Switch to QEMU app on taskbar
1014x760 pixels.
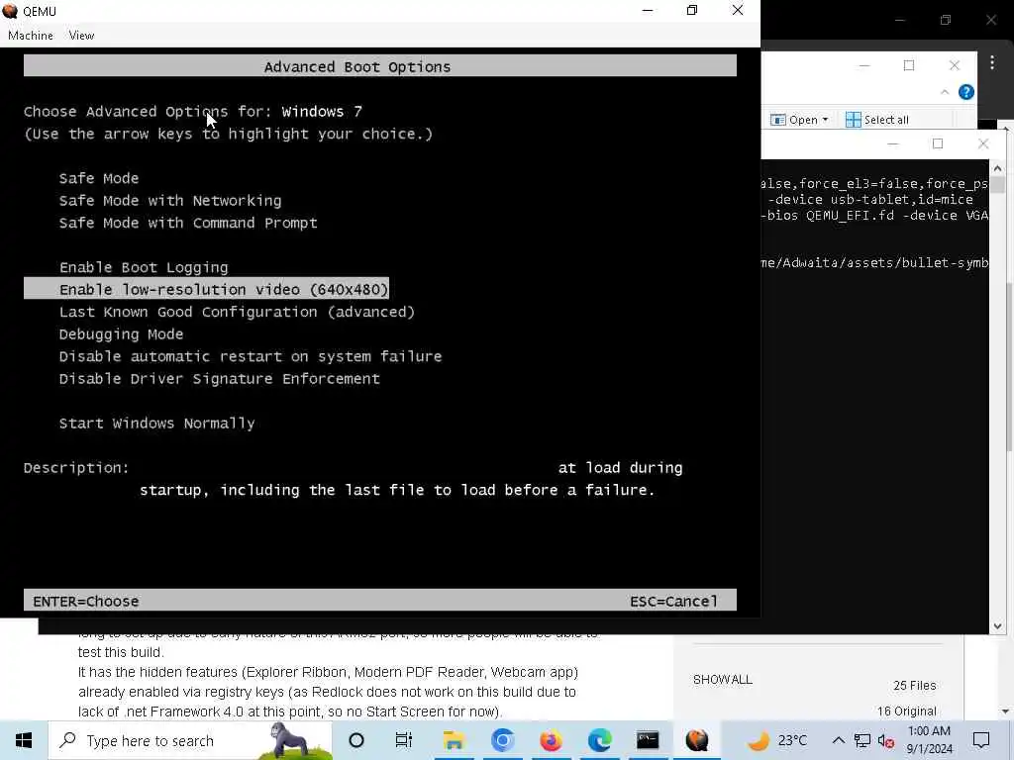(696, 740)
